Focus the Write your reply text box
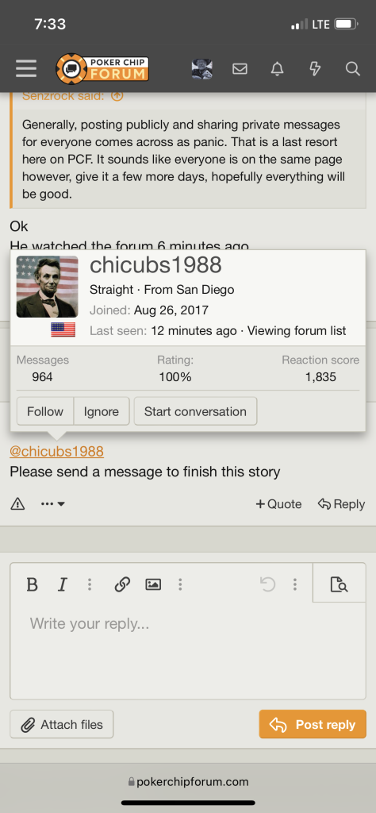 pyautogui.click(x=188, y=651)
